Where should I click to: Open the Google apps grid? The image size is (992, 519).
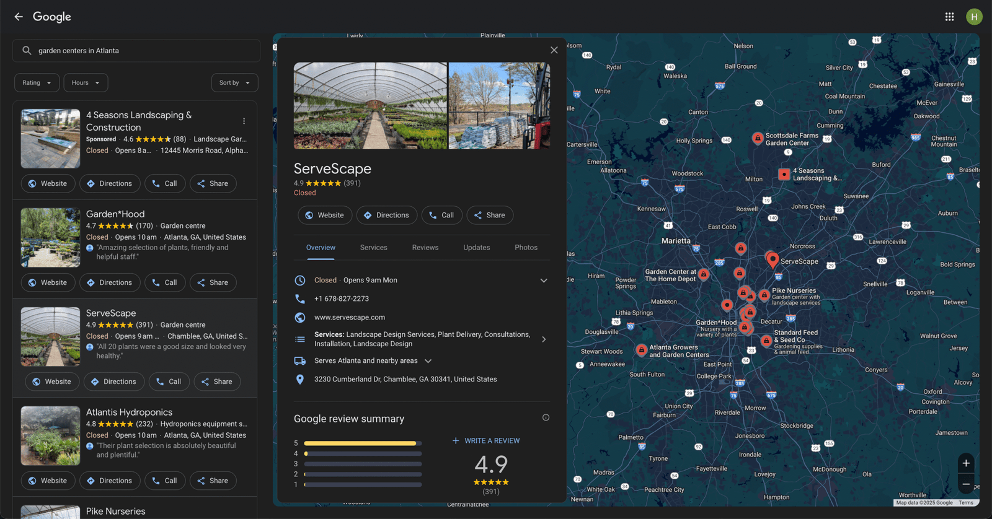(x=949, y=17)
